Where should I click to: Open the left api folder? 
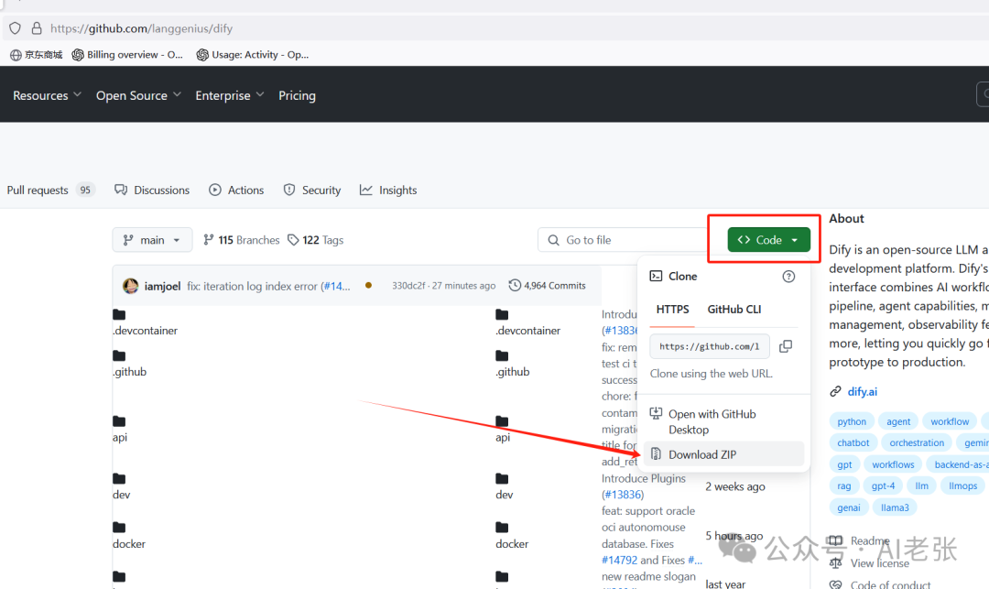(120, 437)
